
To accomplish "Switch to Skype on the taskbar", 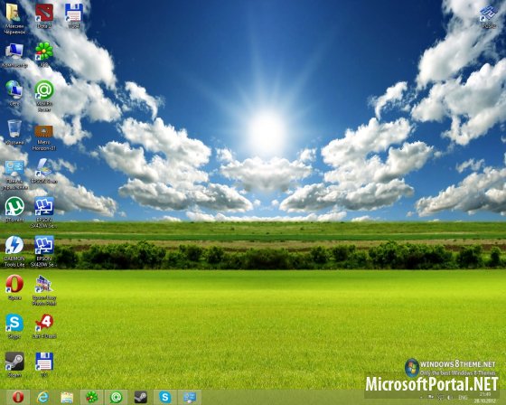I will point(164,397).
